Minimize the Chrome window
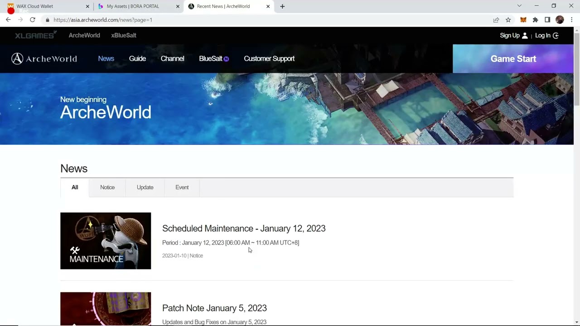 point(536,6)
